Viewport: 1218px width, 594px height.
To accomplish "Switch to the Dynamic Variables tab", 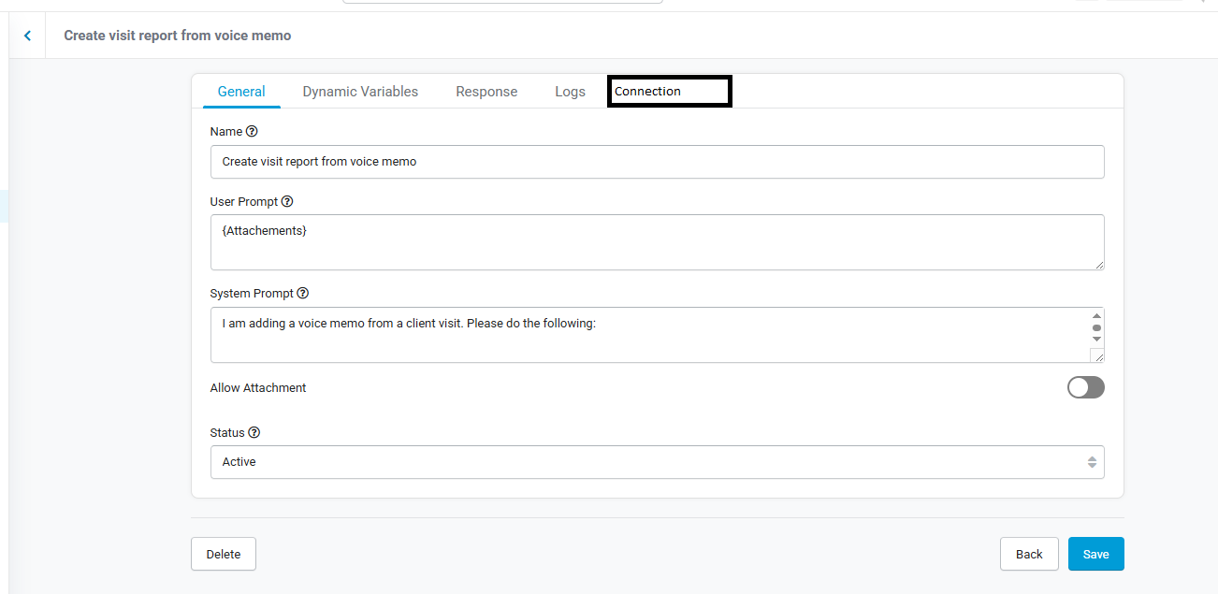I will (360, 92).
